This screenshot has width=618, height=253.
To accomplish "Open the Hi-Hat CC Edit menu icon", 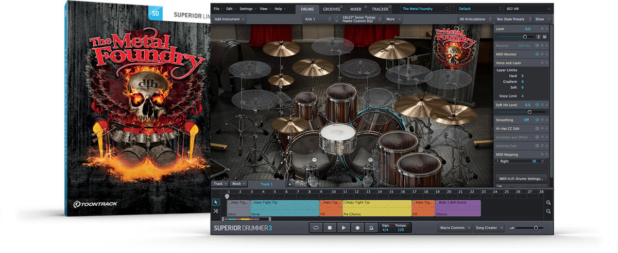I will (541, 129).
